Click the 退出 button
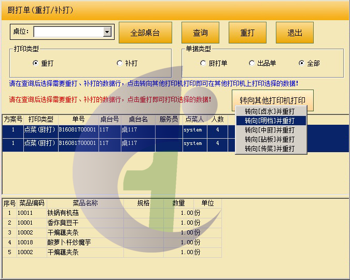 [x=295, y=33]
